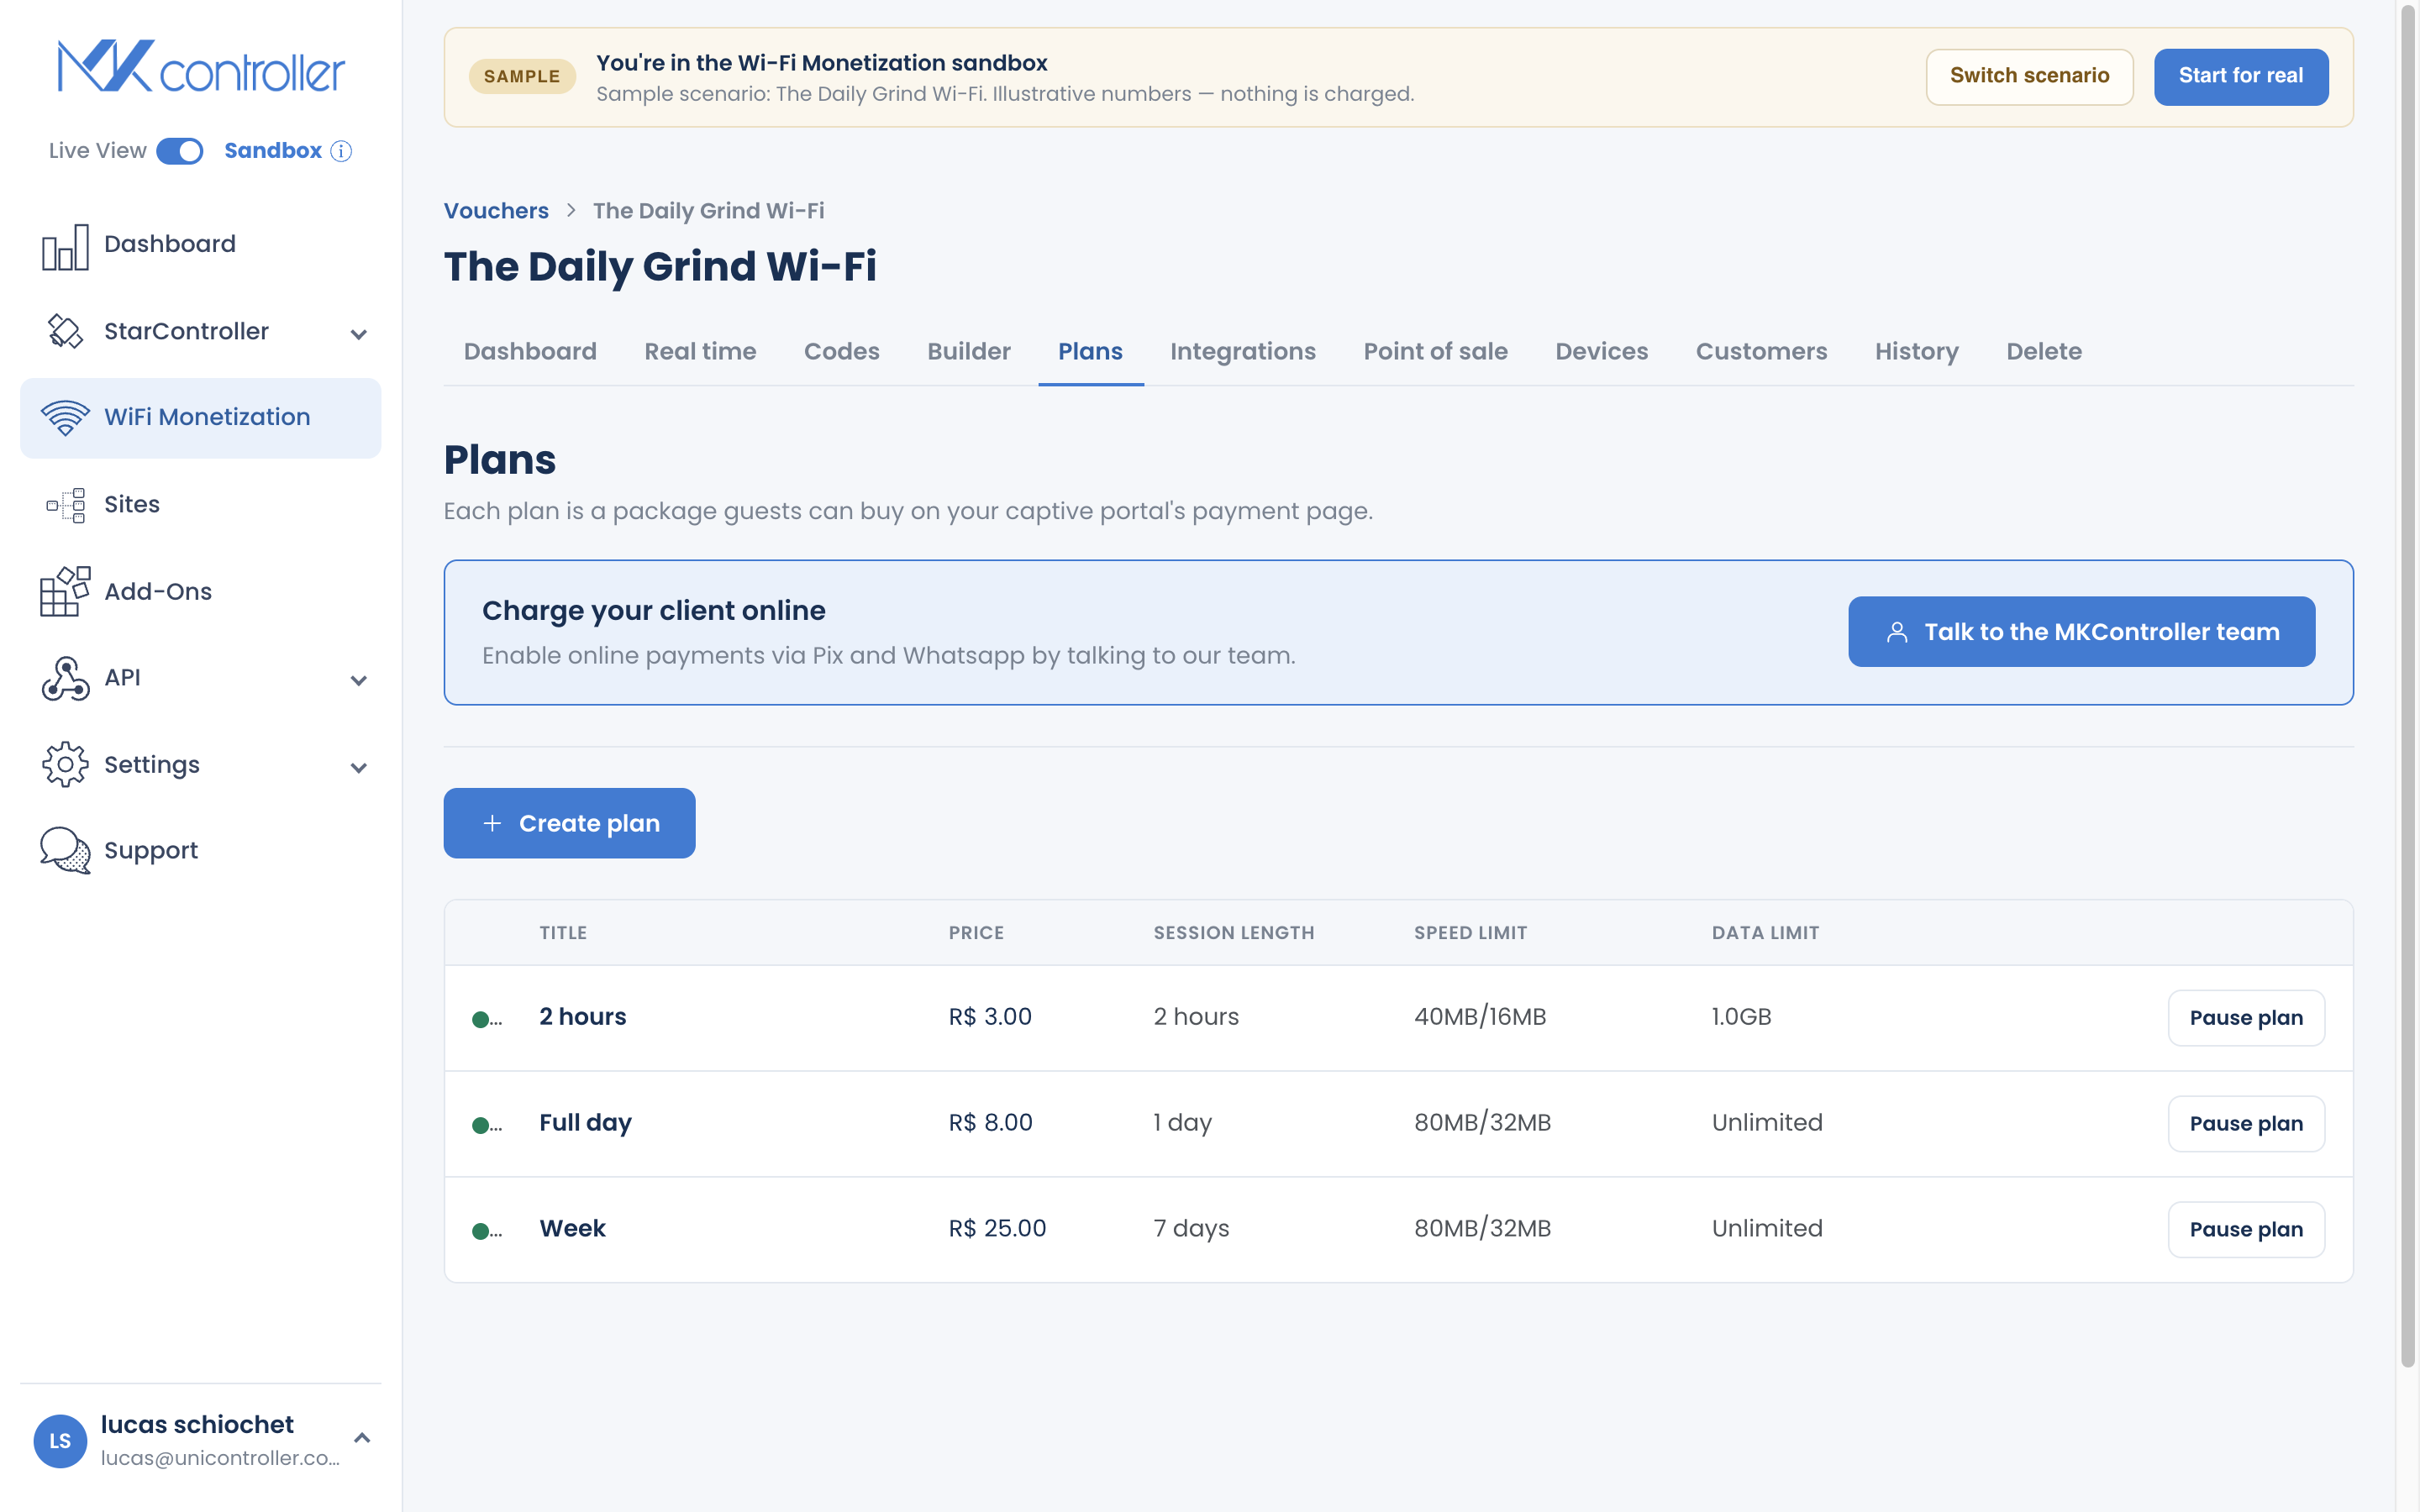Pause the Week plan
Image resolution: width=2420 pixels, height=1512 pixels.
click(2246, 1230)
